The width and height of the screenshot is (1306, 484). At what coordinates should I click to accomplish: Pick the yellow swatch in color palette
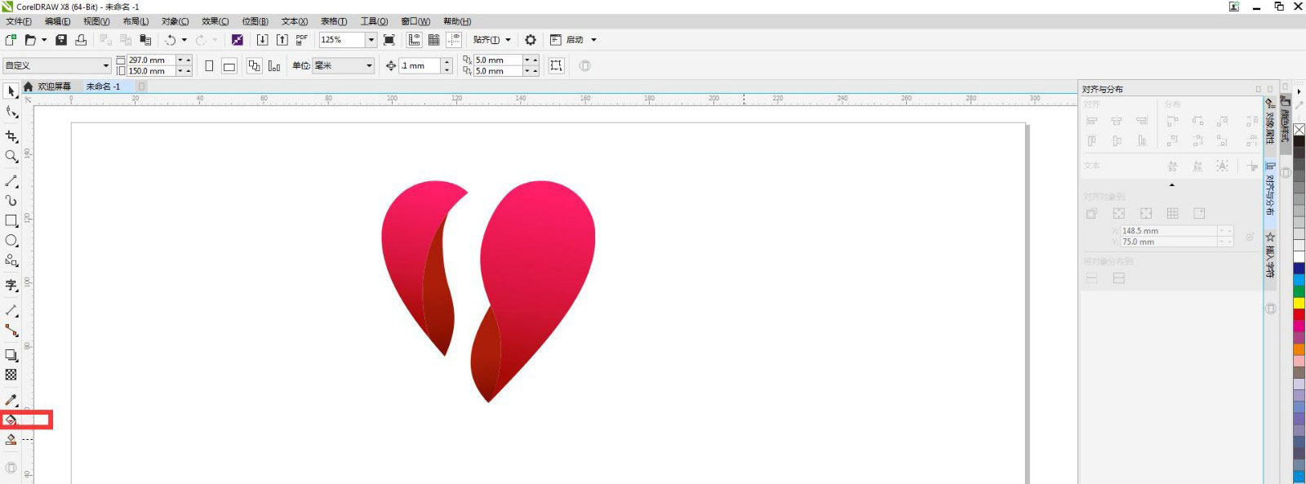(x=1299, y=303)
